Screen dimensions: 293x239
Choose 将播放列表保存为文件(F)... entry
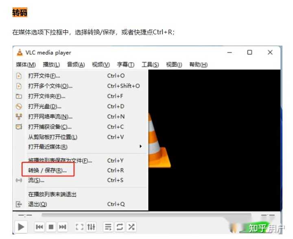81,160
